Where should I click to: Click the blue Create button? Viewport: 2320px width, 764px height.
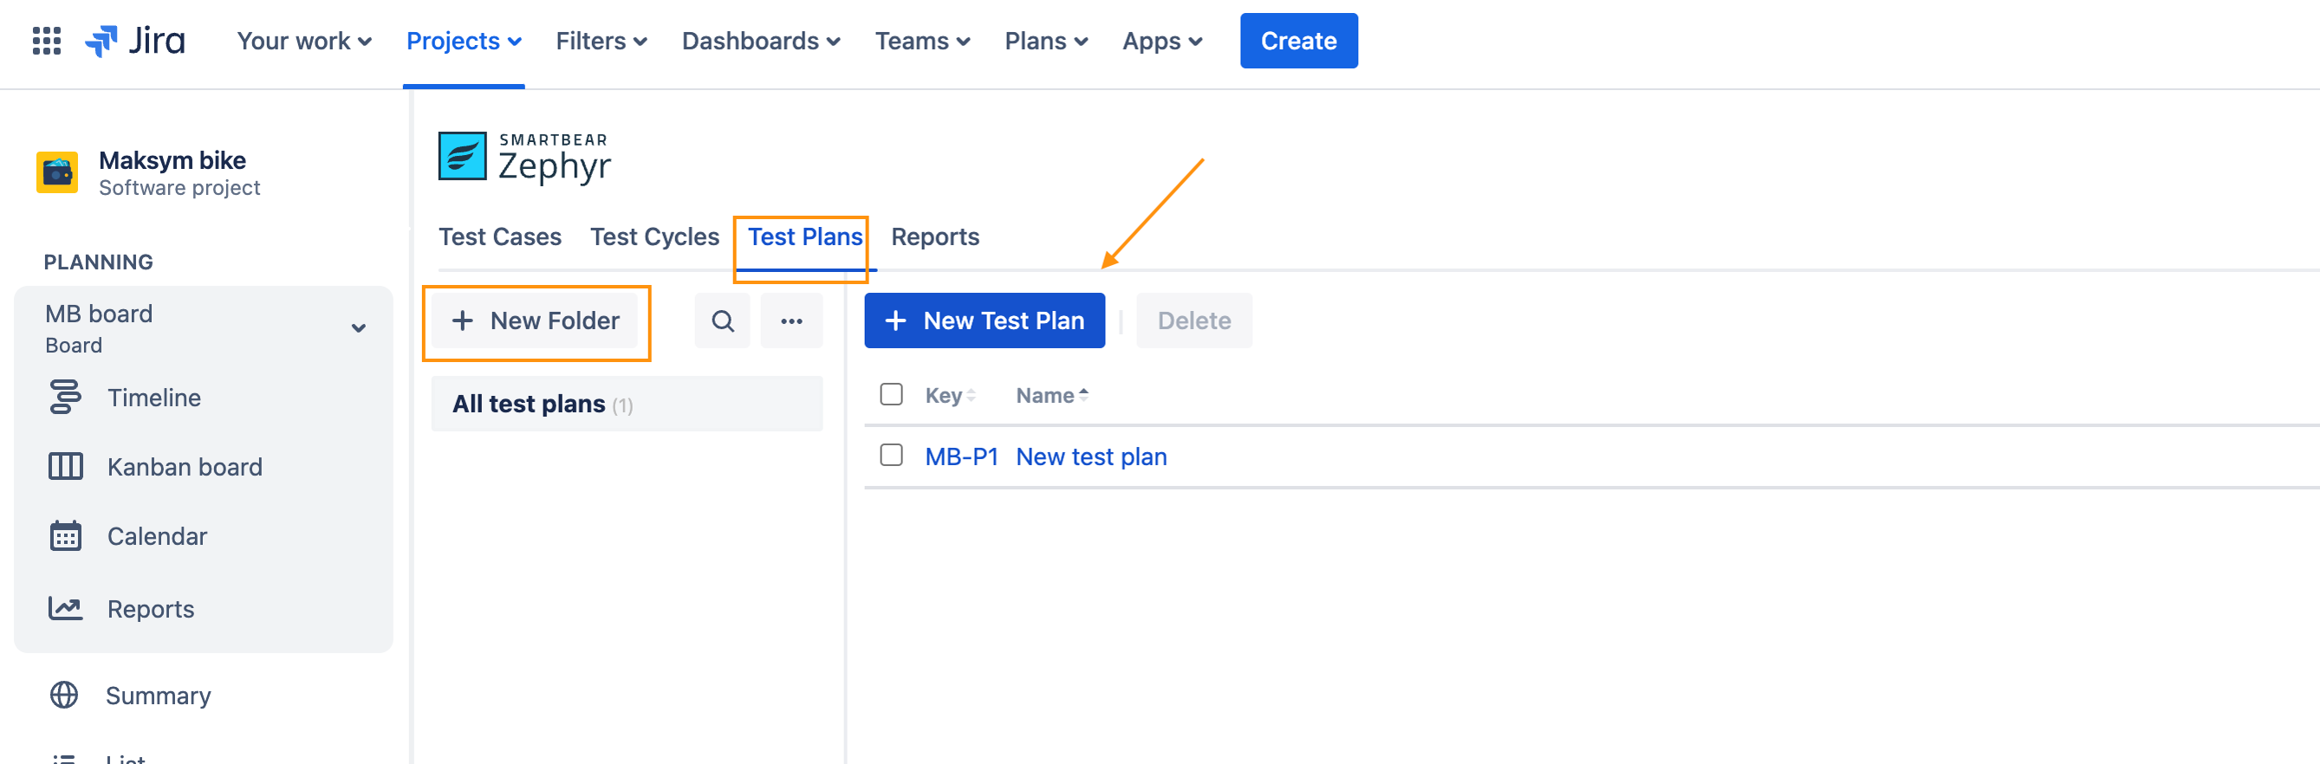[x=1299, y=41]
